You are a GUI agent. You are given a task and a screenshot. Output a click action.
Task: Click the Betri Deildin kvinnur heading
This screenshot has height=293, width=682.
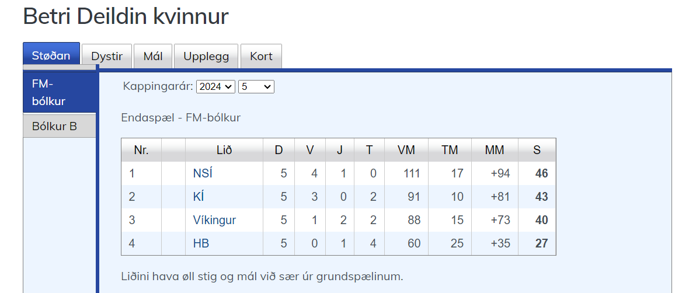126,16
